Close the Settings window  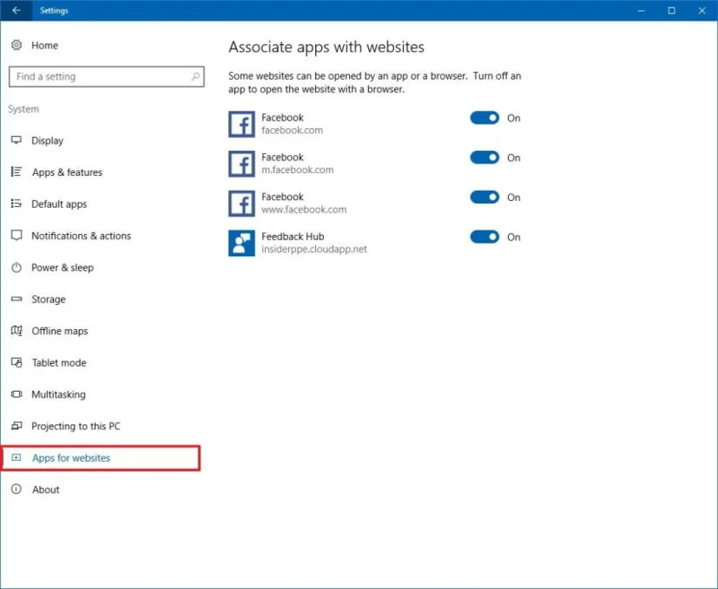pyautogui.click(x=702, y=10)
